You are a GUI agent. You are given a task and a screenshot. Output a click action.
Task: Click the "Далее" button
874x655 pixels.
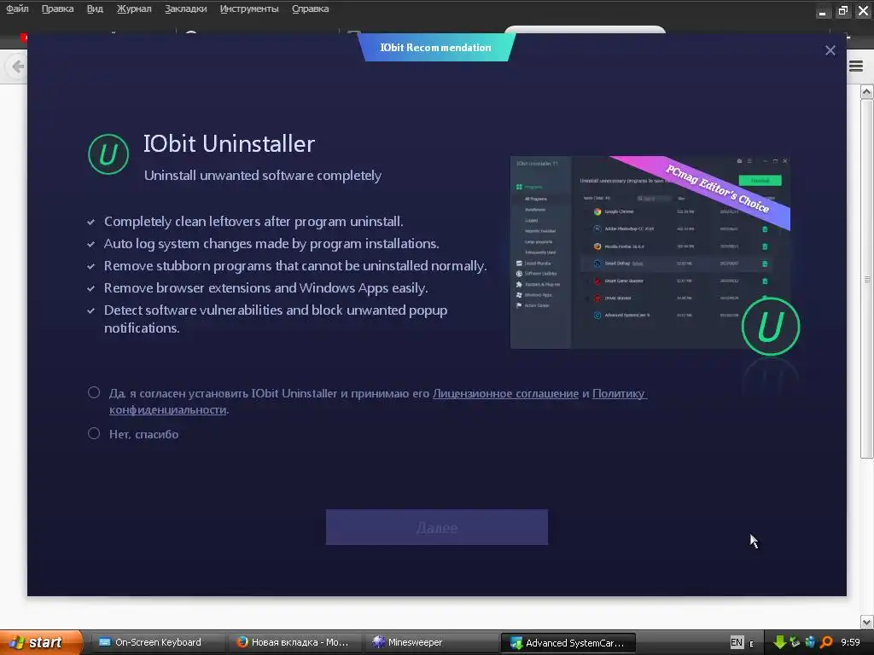point(436,527)
